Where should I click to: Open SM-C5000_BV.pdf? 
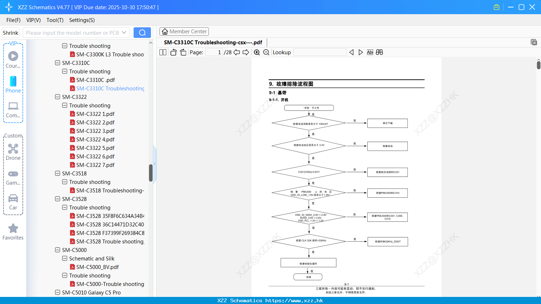(97, 267)
